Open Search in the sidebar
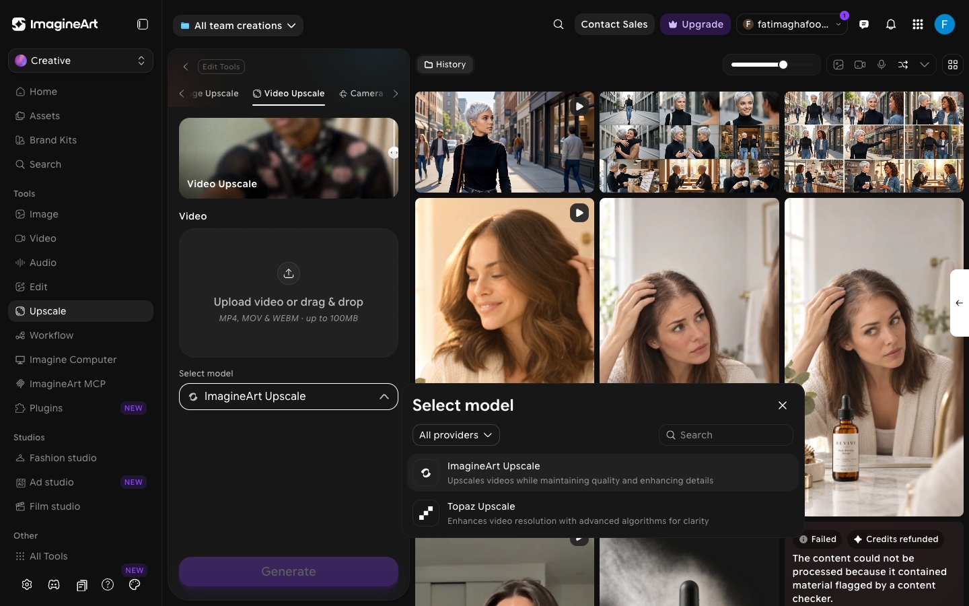This screenshot has height=606, width=969. (x=81, y=164)
